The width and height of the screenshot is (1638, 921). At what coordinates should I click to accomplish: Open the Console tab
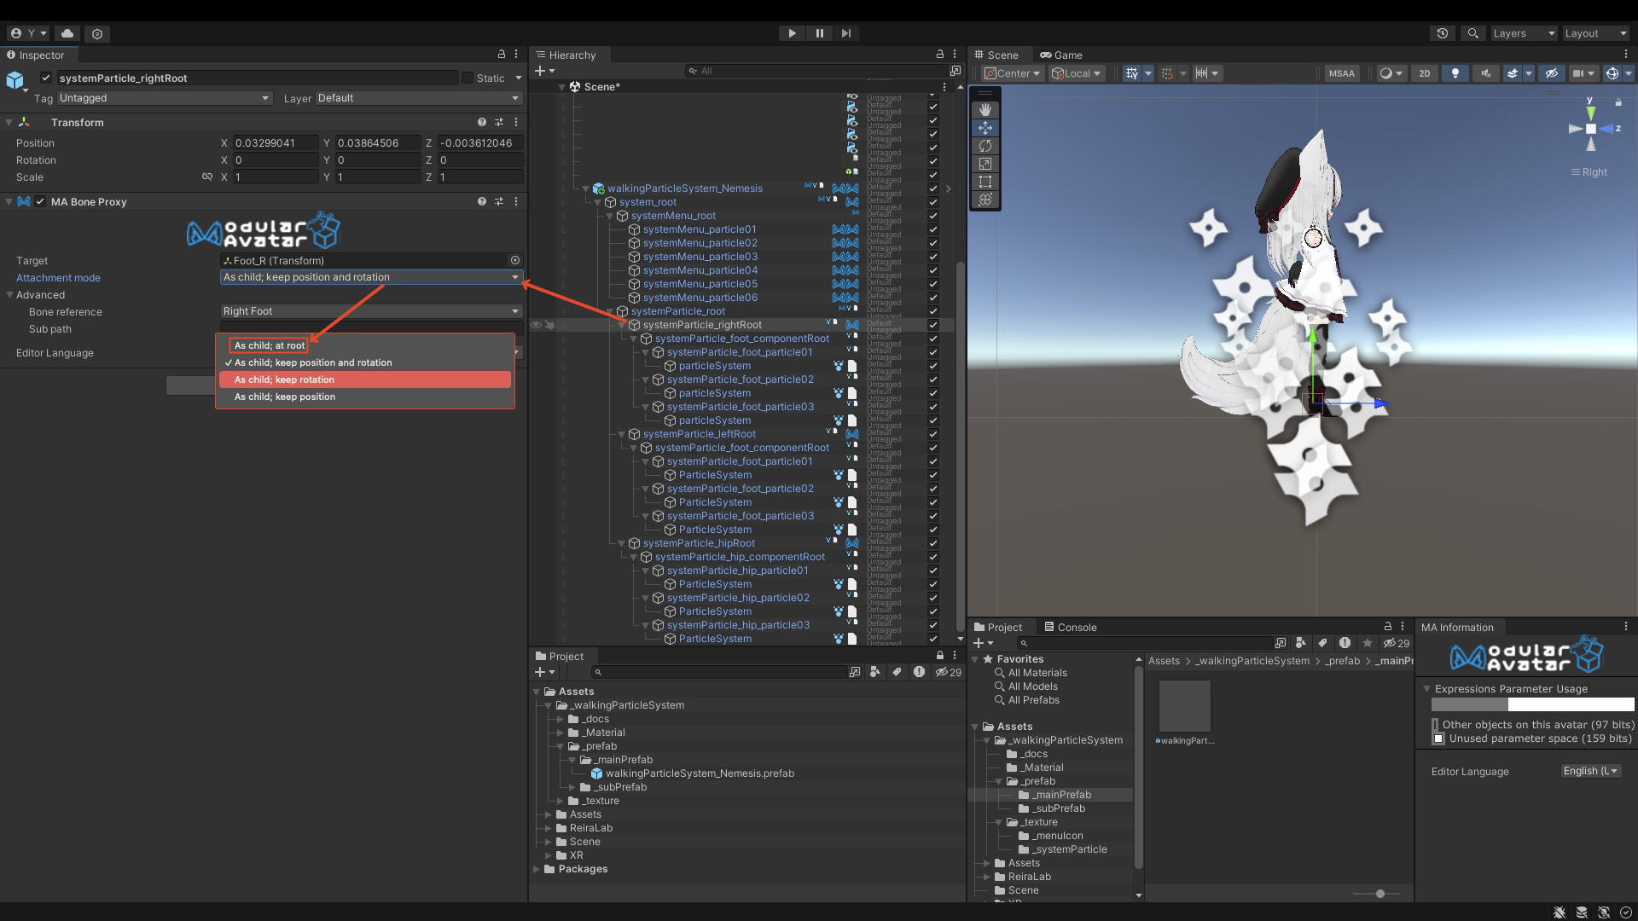[1071, 627]
